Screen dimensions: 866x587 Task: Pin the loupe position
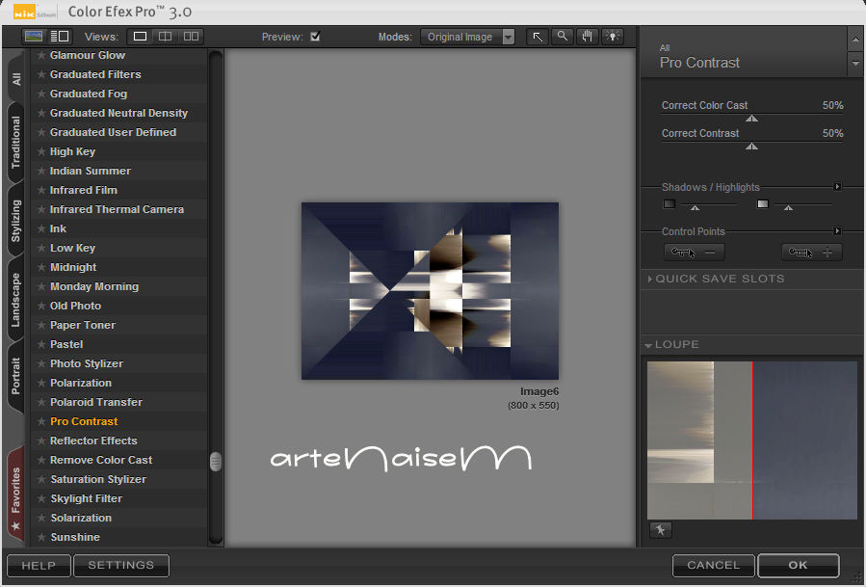point(661,530)
